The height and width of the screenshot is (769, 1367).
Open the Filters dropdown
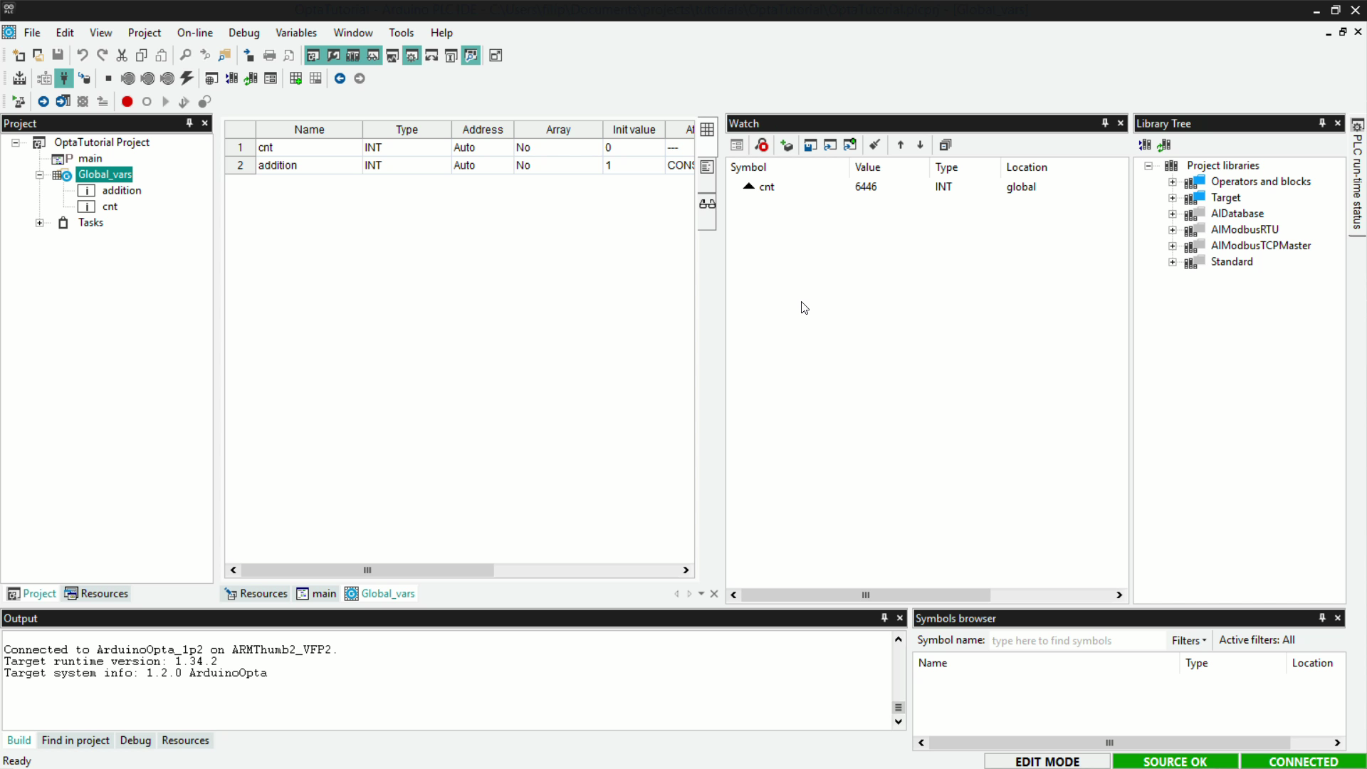1188,640
